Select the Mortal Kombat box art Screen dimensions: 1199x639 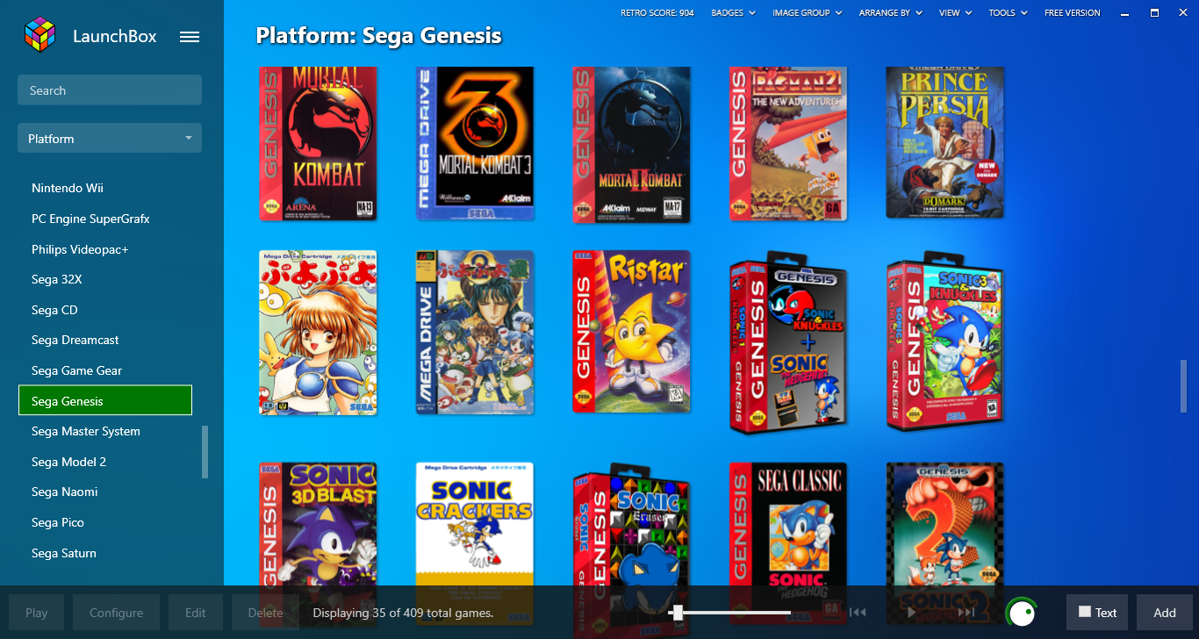[318, 143]
